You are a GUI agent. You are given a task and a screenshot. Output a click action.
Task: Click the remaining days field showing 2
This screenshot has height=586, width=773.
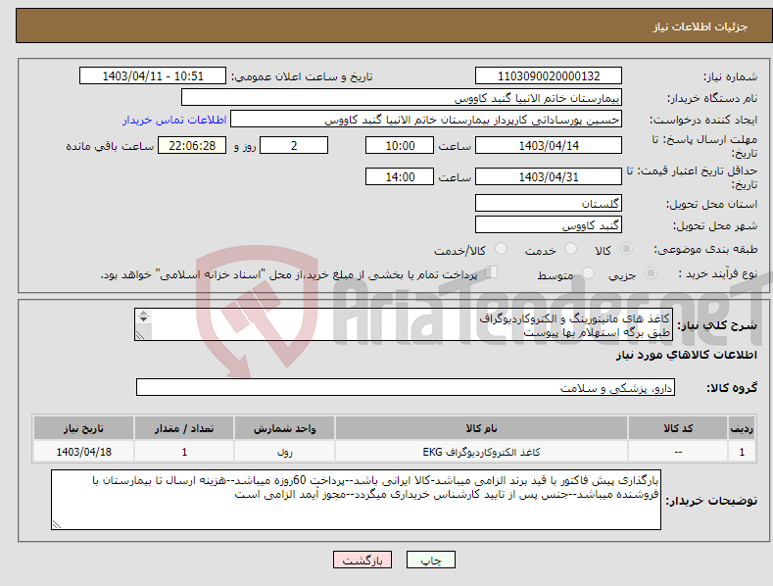coord(294,145)
